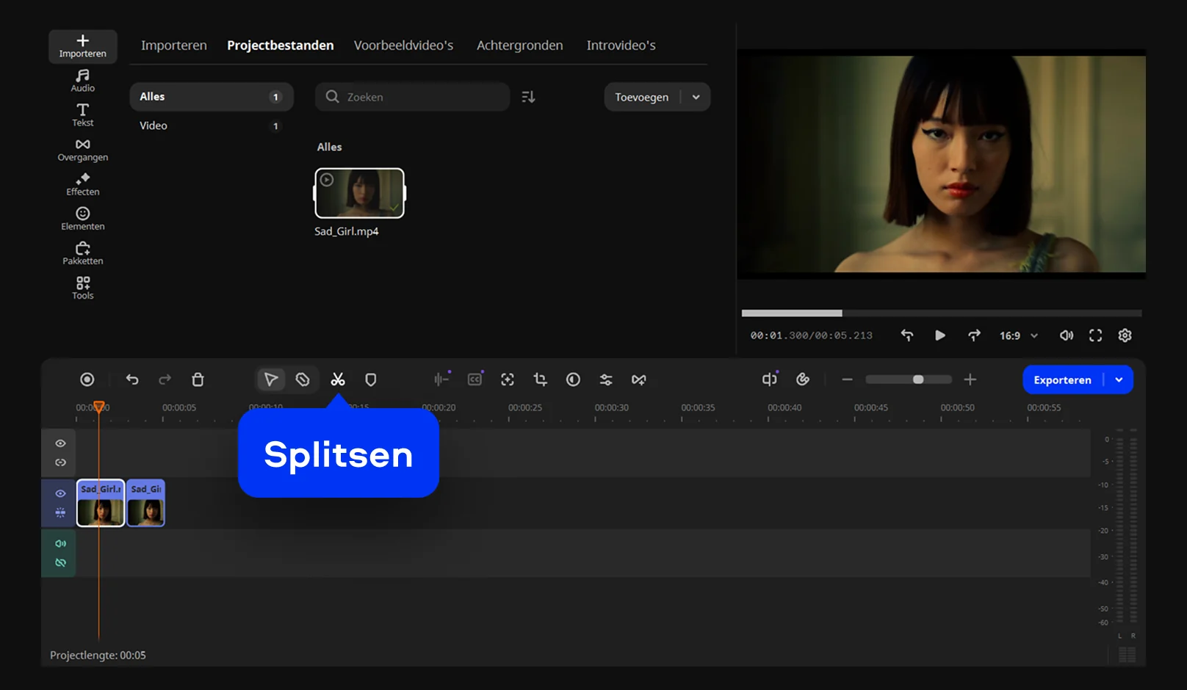The height and width of the screenshot is (690, 1187).
Task: Switch to the Voorbeeldvideo's tab
Action: [x=403, y=46]
